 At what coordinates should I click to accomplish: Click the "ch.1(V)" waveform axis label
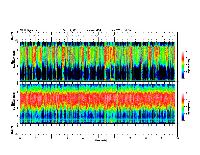[x=12, y=36]
